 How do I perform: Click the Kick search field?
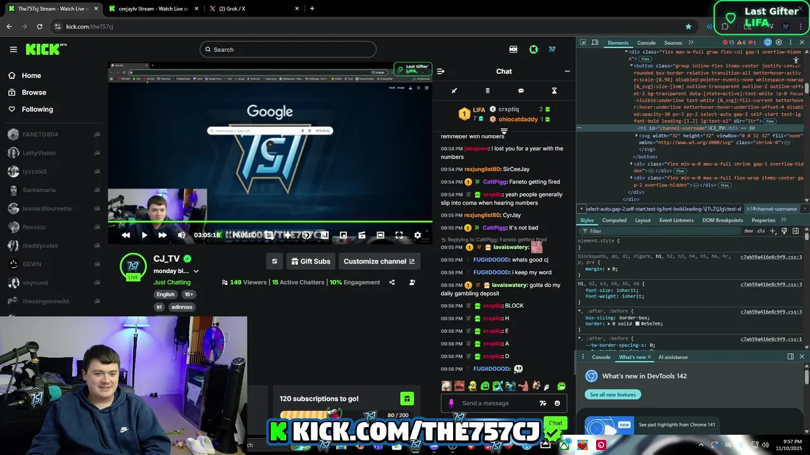(288, 49)
